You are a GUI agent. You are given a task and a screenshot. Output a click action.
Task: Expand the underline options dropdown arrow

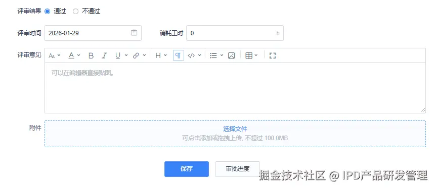(x=126, y=55)
